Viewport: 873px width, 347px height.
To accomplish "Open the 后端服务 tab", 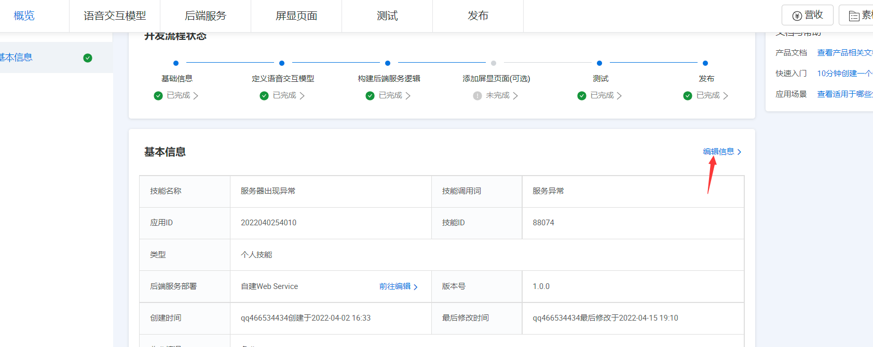I will (206, 16).
